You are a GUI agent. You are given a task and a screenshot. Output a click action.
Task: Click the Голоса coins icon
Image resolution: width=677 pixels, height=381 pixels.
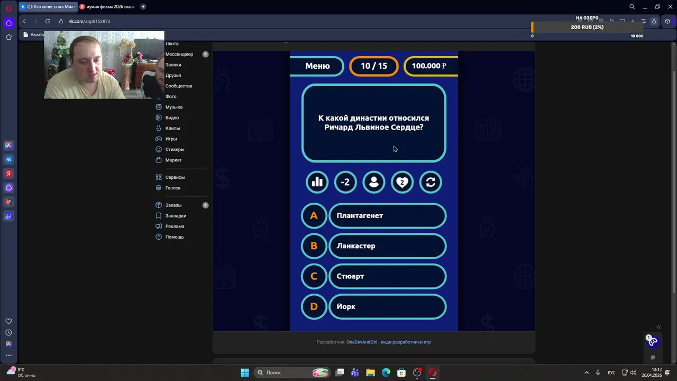(159, 188)
